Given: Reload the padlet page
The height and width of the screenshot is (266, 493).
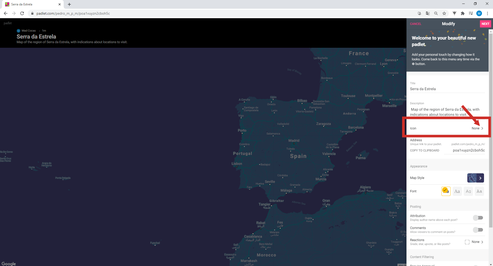Looking at the screenshot, I should click(x=22, y=13).
